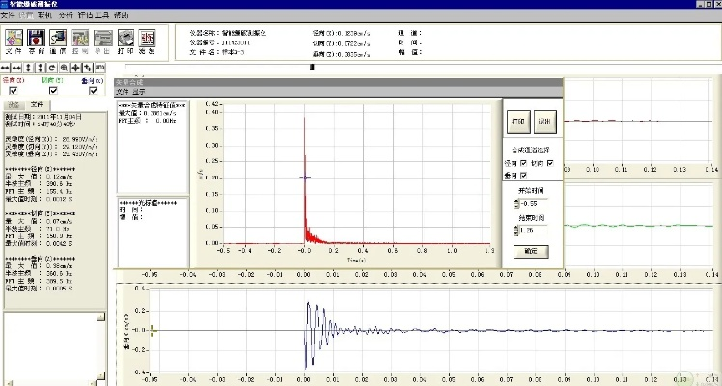Click the 文件 (File) toolbar icon

(x=14, y=40)
